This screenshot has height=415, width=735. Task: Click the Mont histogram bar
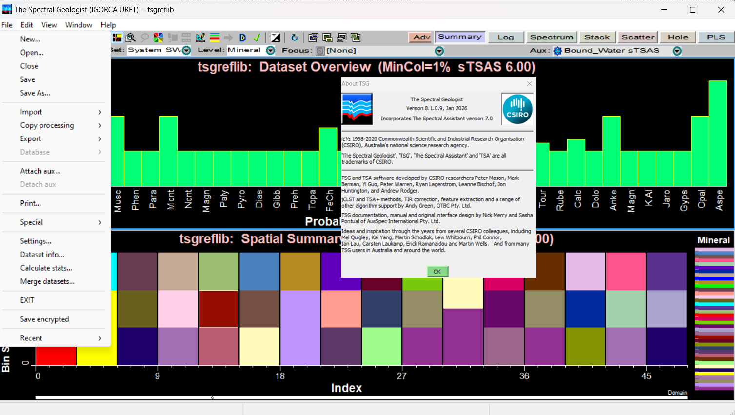coord(168,151)
